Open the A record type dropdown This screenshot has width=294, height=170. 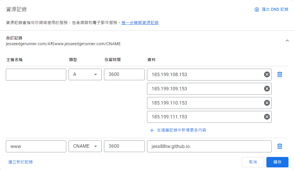pyautogui.click(x=85, y=74)
